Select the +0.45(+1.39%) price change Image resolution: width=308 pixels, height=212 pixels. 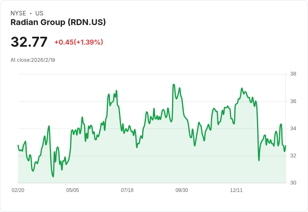tap(79, 42)
